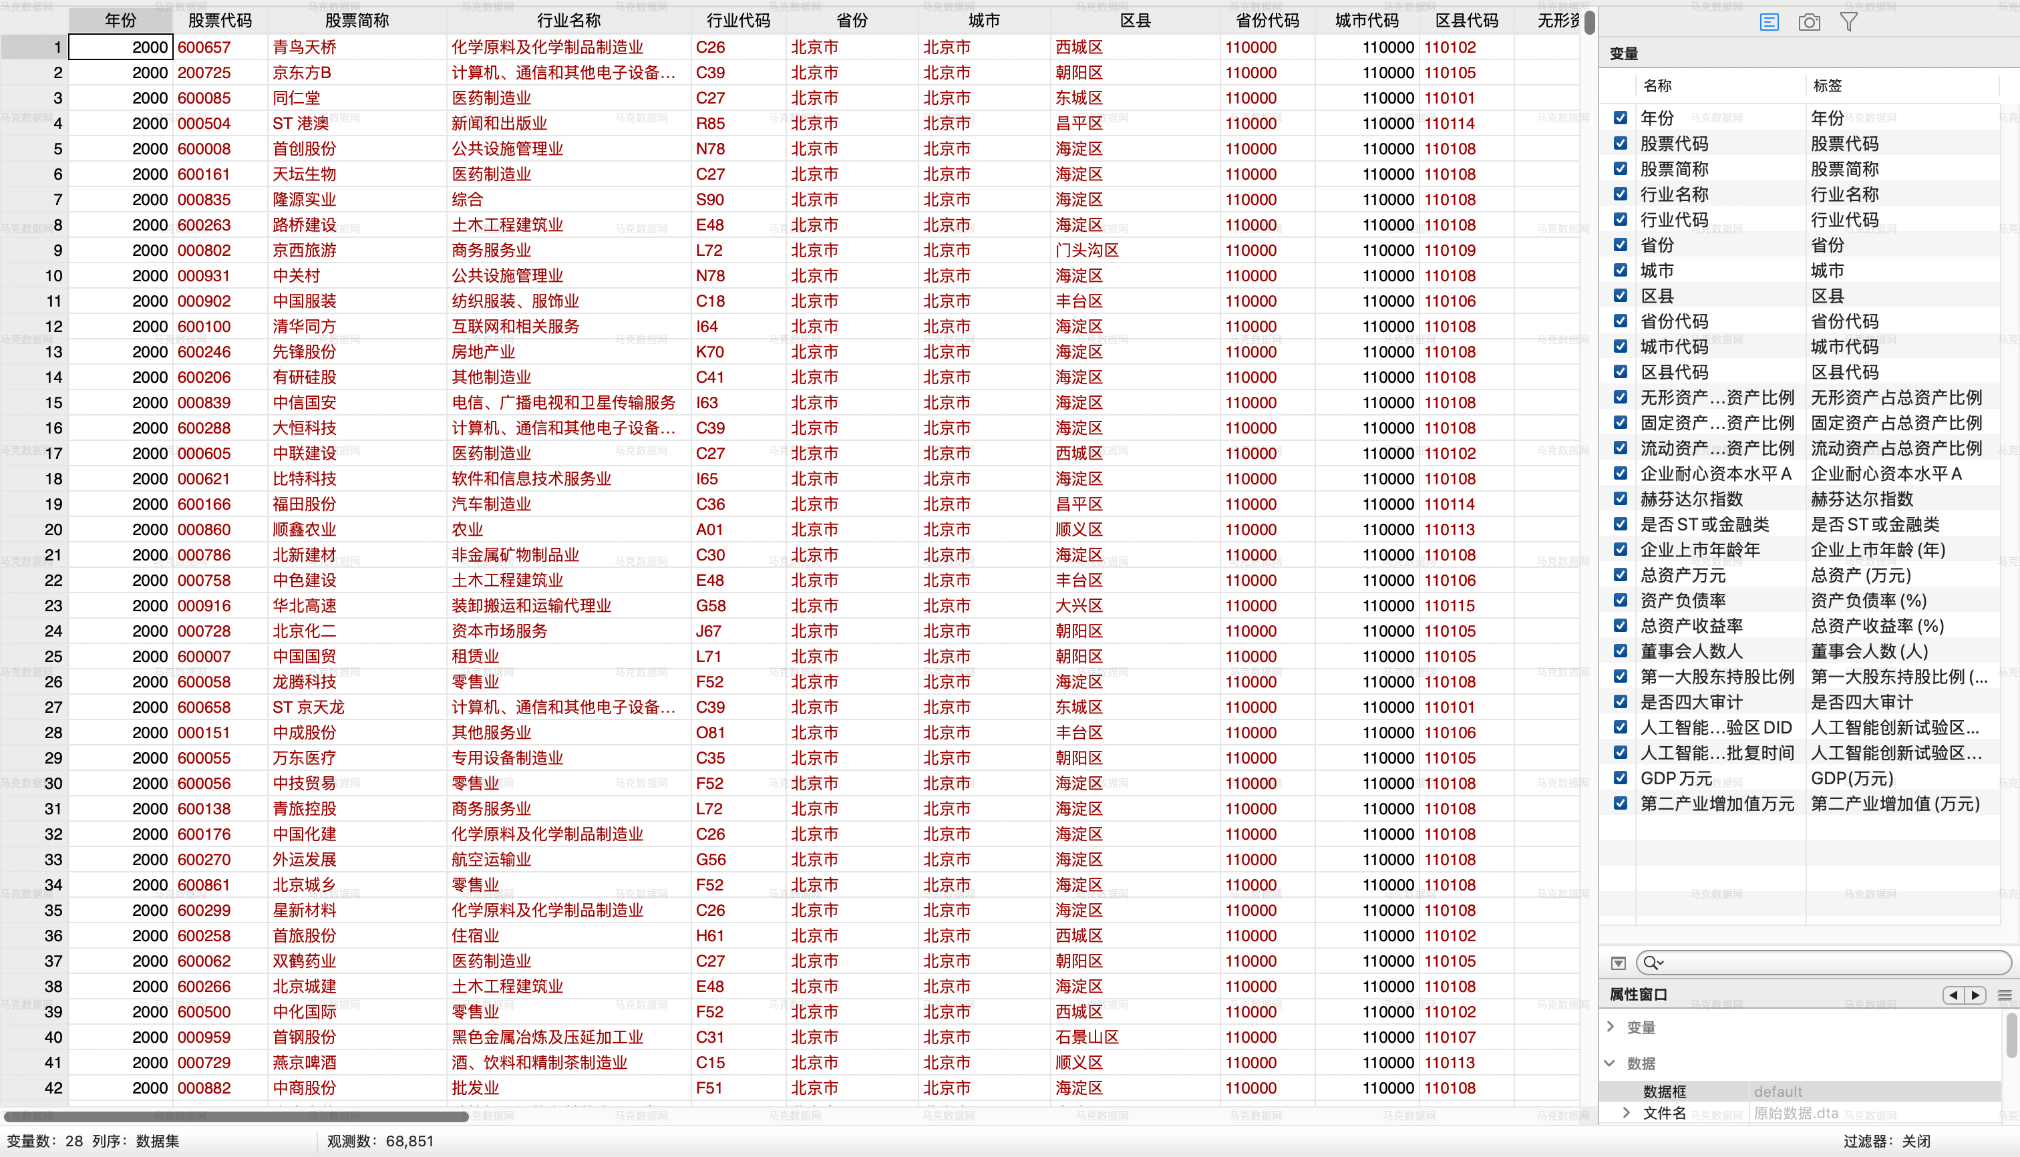This screenshot has width=2020, height=1157.
Task: Click the 原始数据.dta file name value
Action: coord(1796,1114)
